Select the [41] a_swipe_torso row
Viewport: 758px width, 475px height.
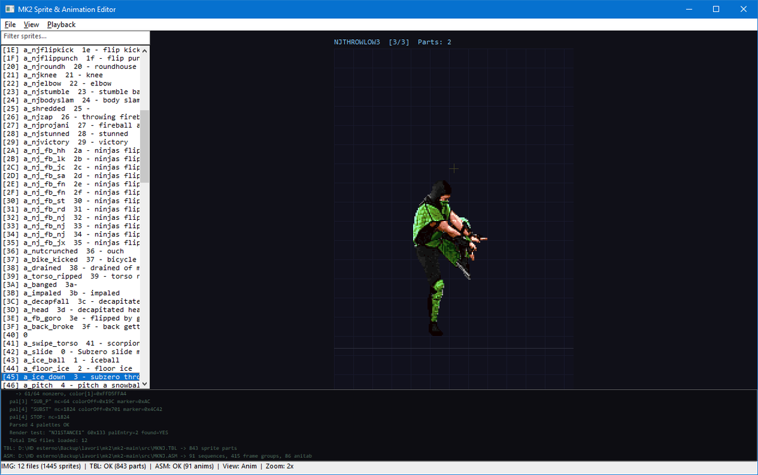[x=70, y=344]
